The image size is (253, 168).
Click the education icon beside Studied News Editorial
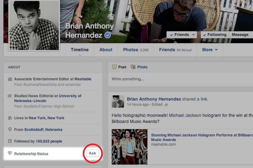[x=10, y=96]
